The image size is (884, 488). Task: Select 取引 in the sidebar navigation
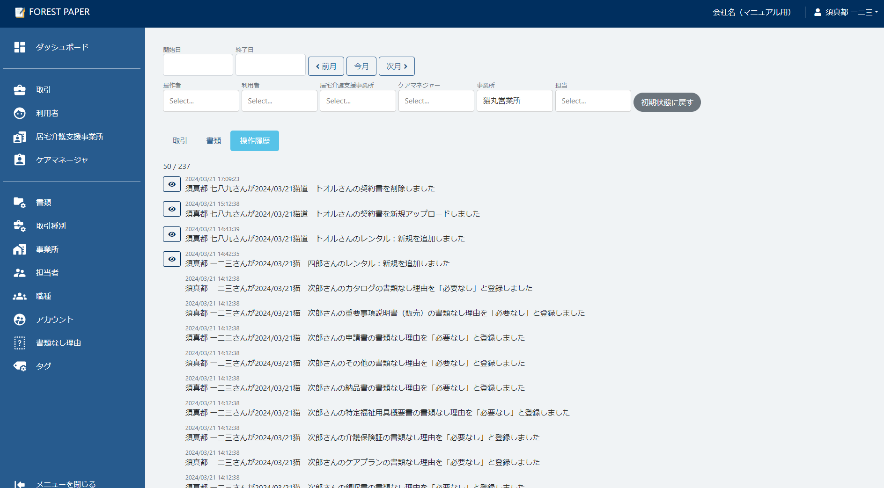click(x=43, y=90)
